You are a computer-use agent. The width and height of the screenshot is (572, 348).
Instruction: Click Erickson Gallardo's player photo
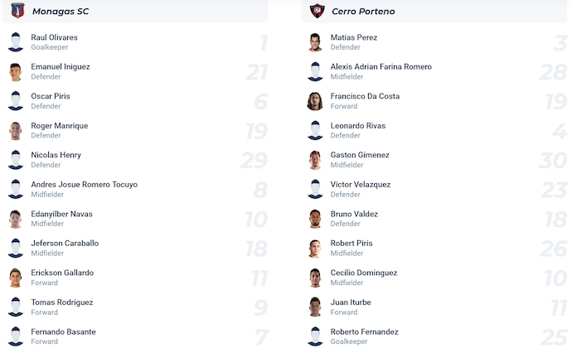tap(16, 278)
